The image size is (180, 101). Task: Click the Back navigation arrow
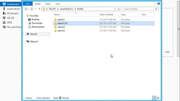pos(26,9)
